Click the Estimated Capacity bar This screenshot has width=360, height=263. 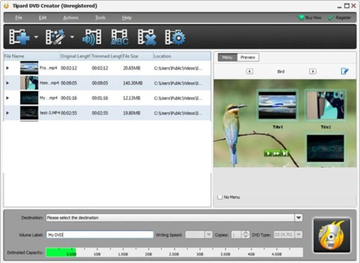tap(174, 252)
